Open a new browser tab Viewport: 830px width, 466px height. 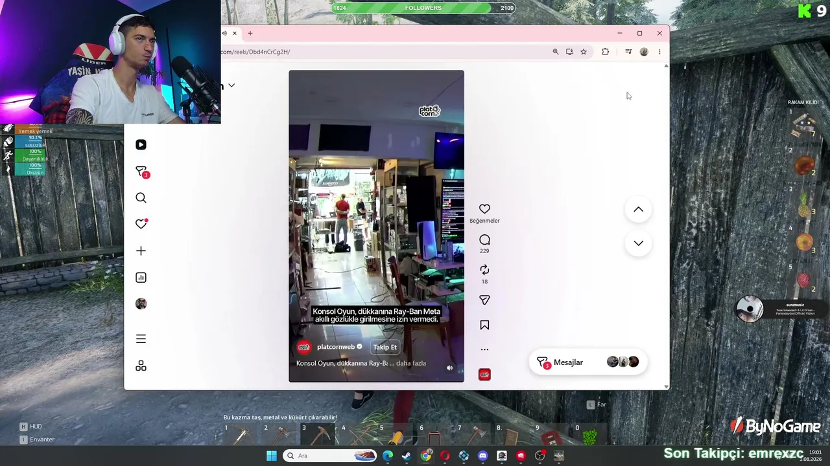pos(250,33)
